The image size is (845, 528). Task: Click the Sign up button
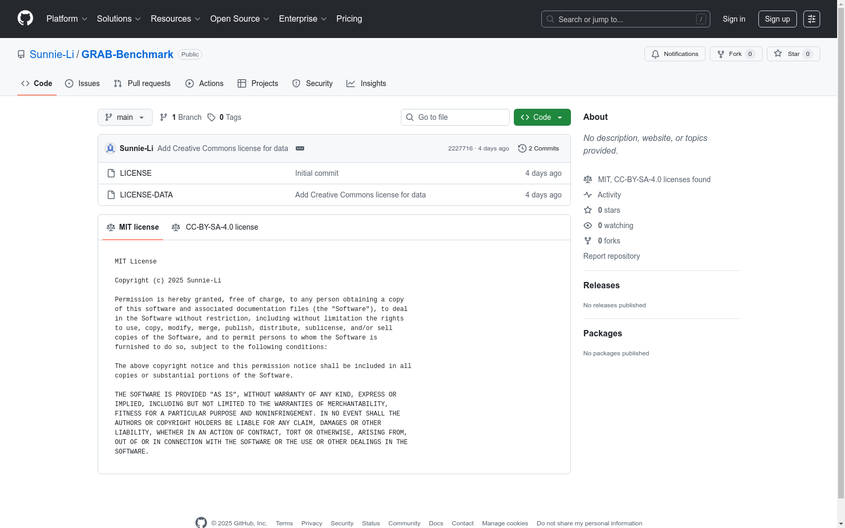(x=777, y=19)
